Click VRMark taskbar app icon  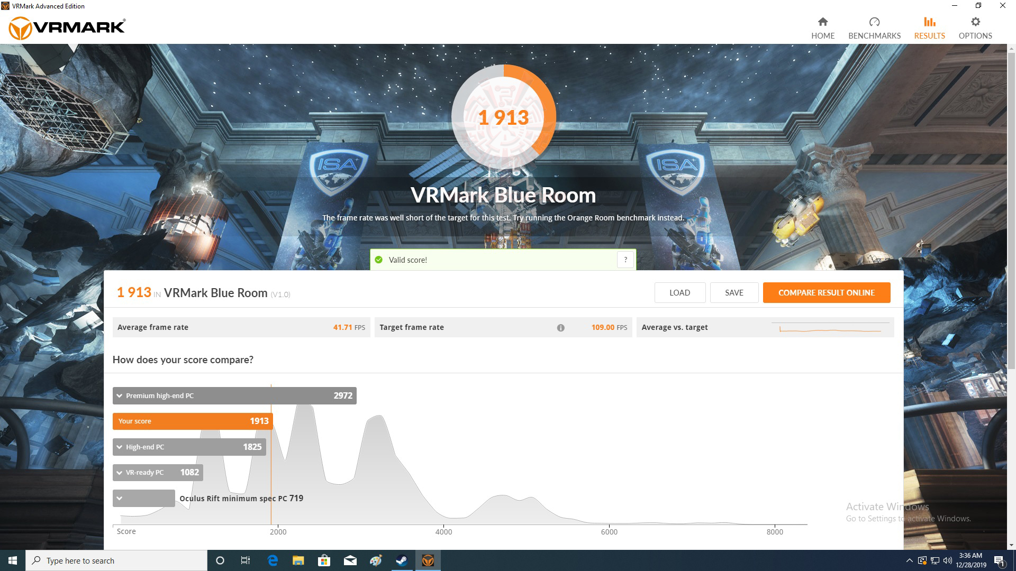pyautogui.click(x=428, y=560)
